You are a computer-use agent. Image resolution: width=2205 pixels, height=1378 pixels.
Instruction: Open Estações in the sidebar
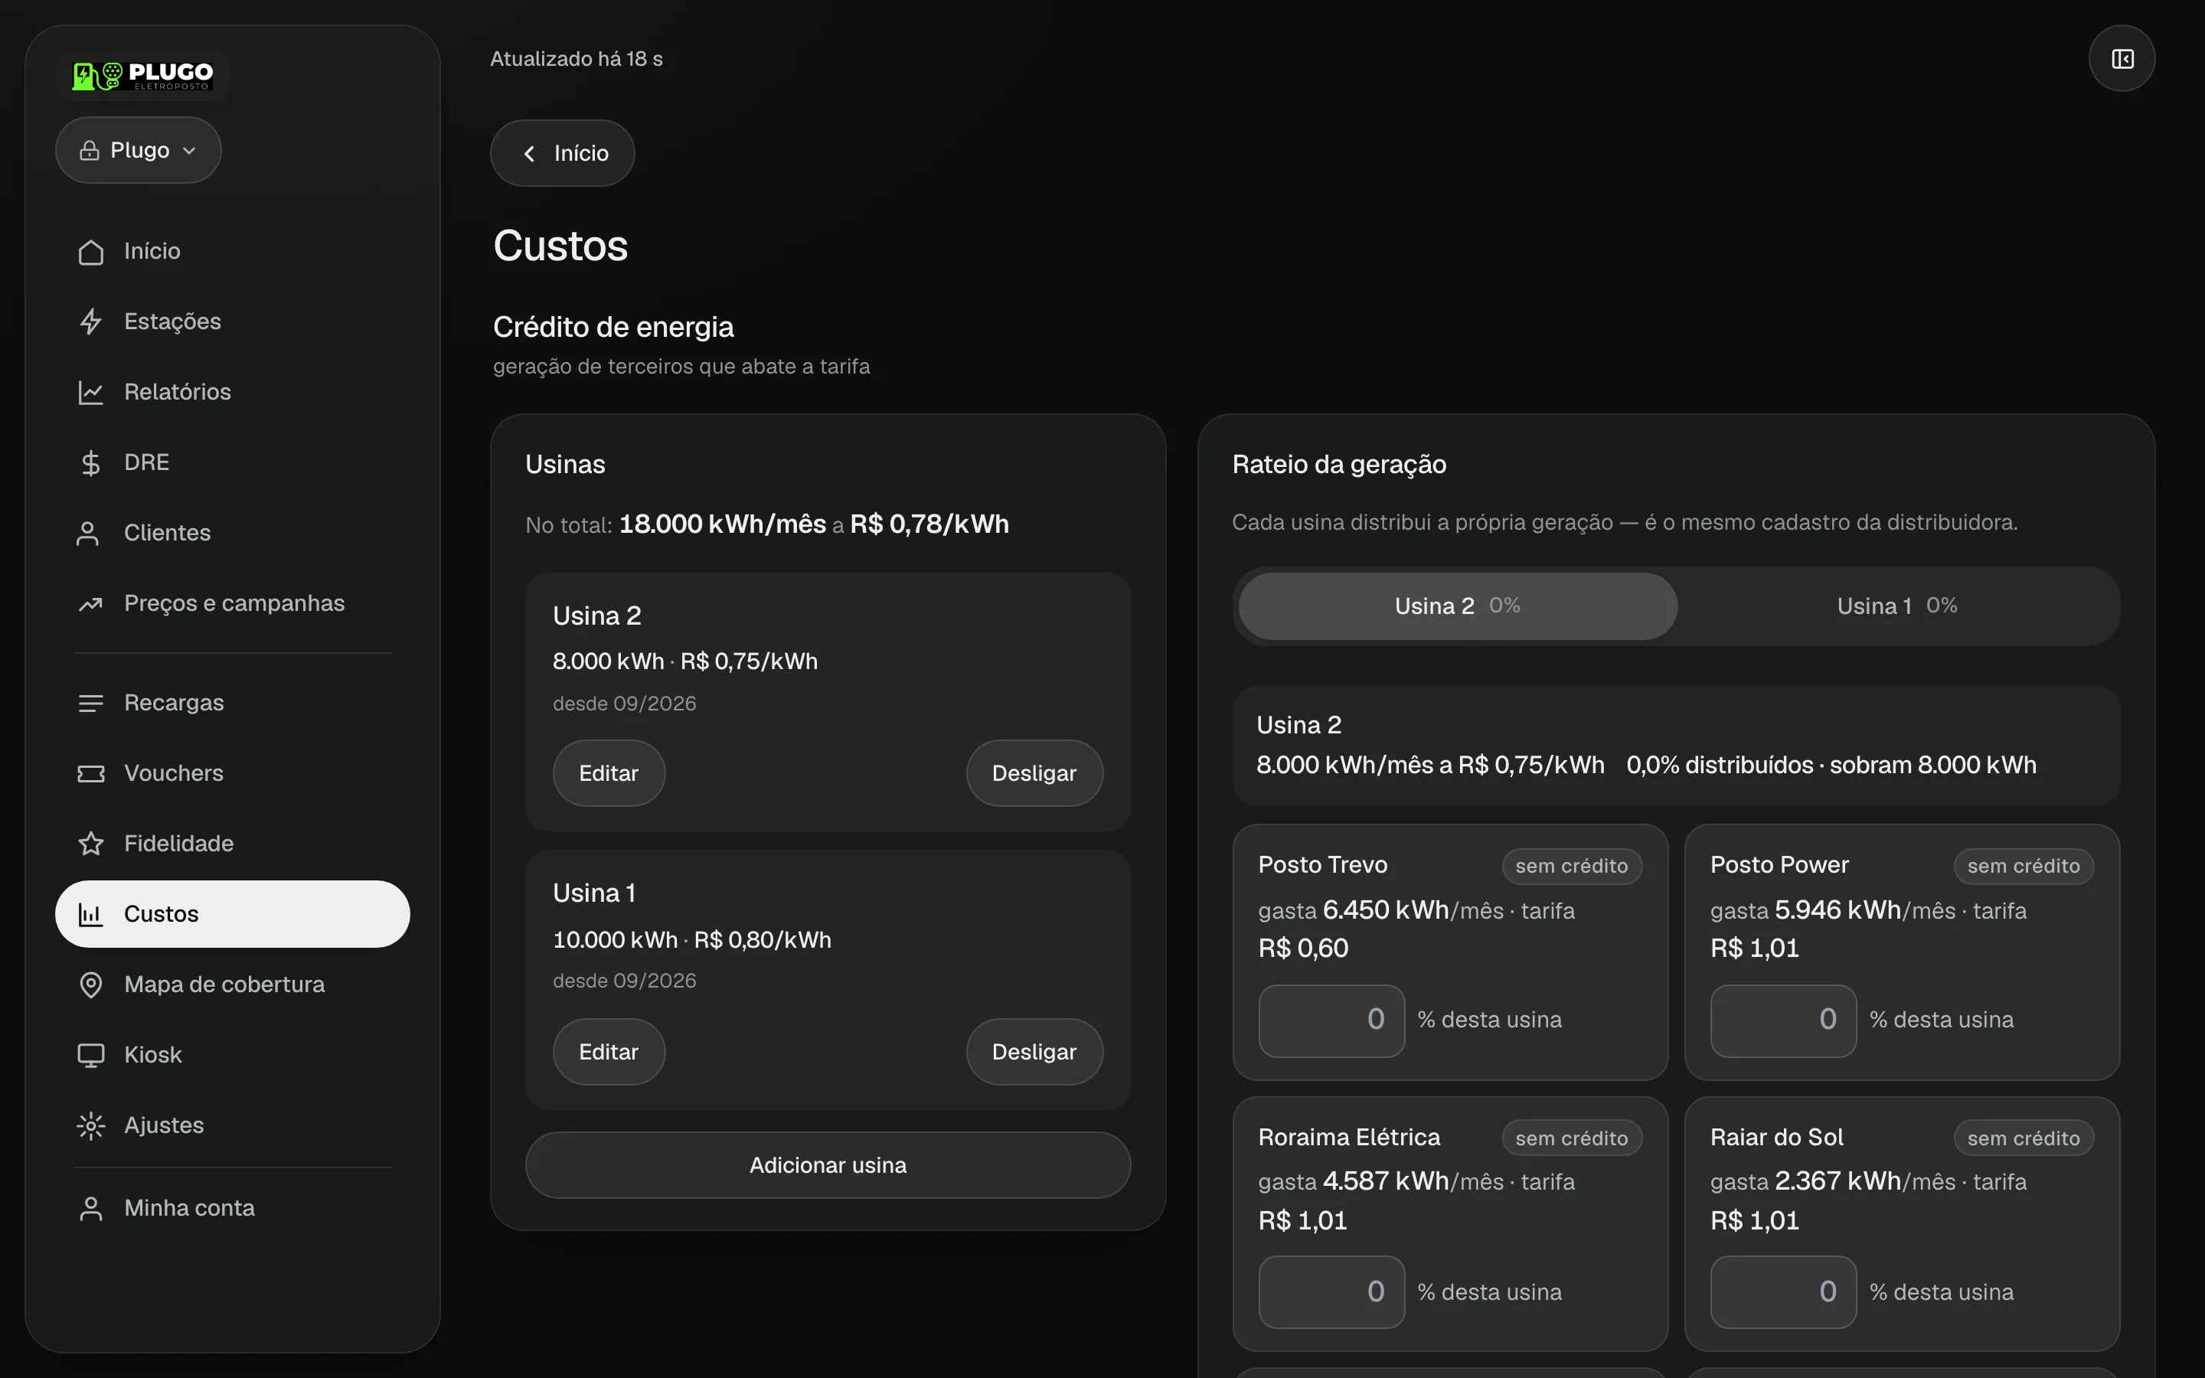coord(232,322)
